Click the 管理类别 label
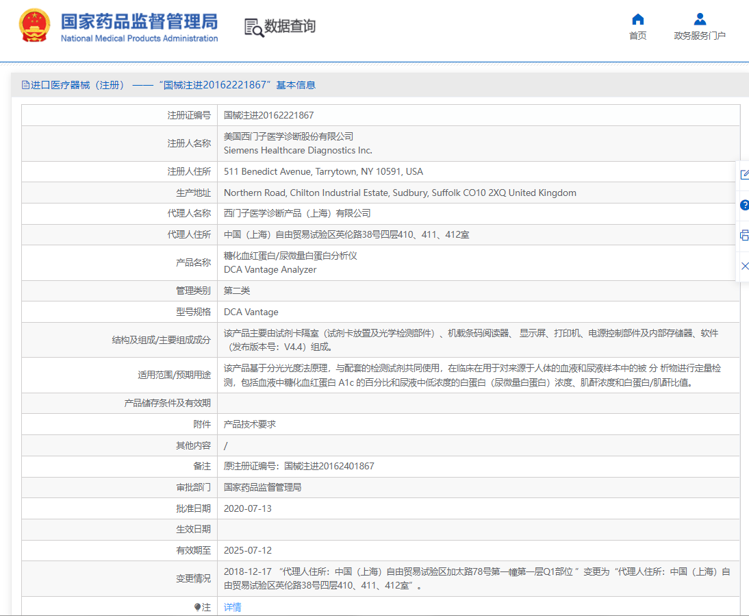 (x=193, y=291)
